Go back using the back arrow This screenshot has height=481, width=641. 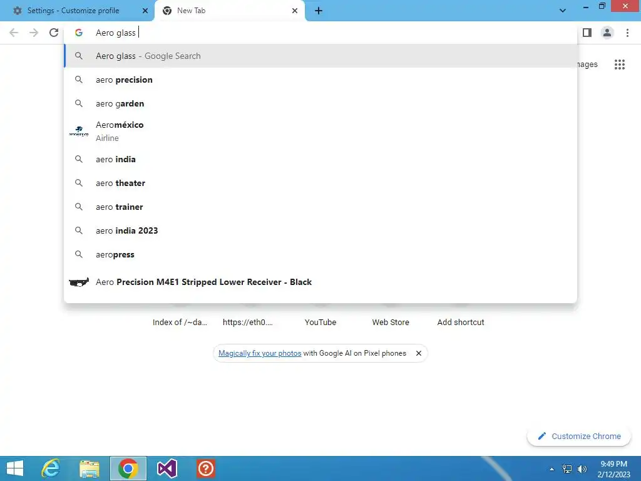[14, 33]
